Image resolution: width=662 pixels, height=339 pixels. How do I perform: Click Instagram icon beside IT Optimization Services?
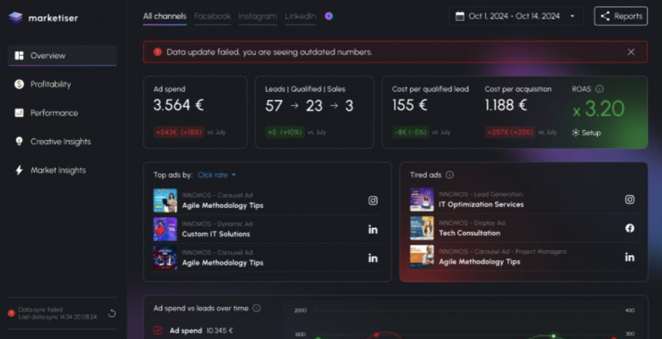click(x=630, y=200)
